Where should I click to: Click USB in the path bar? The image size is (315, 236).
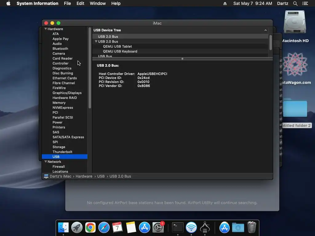[x=101, y=176]
